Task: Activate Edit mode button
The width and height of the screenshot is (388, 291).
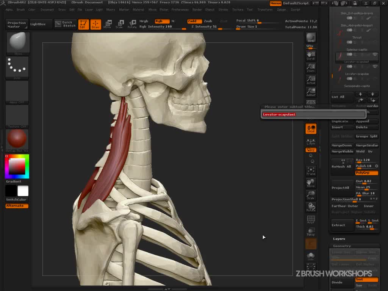Action: [83, 24]
